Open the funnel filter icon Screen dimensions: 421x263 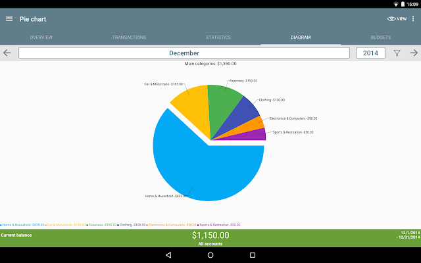coord(397,53)
